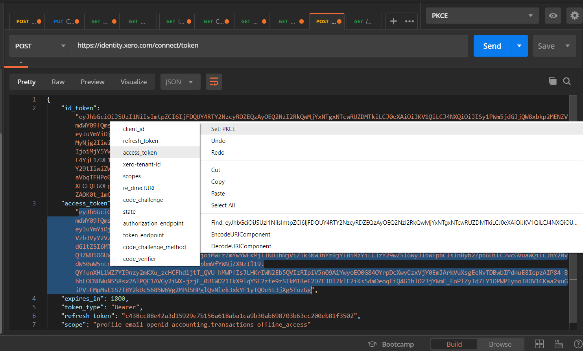Click EncodeURIComponent in the context menu

point(392,235)
